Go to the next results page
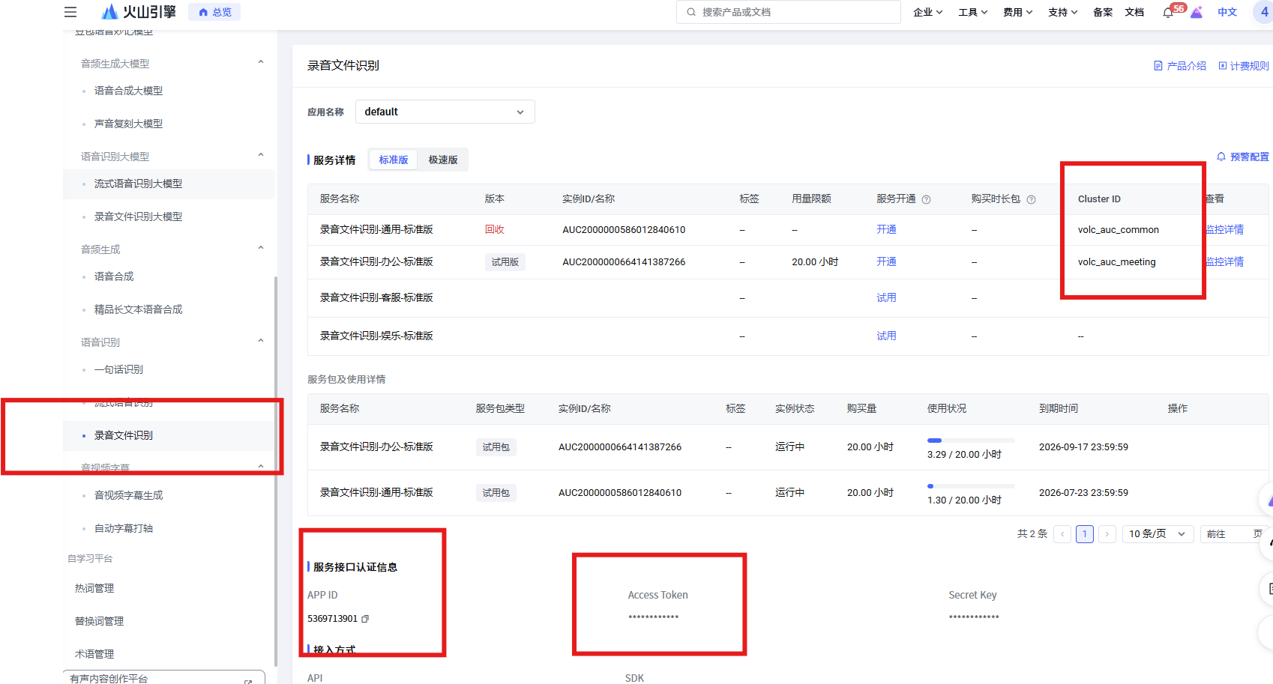1273x684 pixels. [x=1107, y=534]
